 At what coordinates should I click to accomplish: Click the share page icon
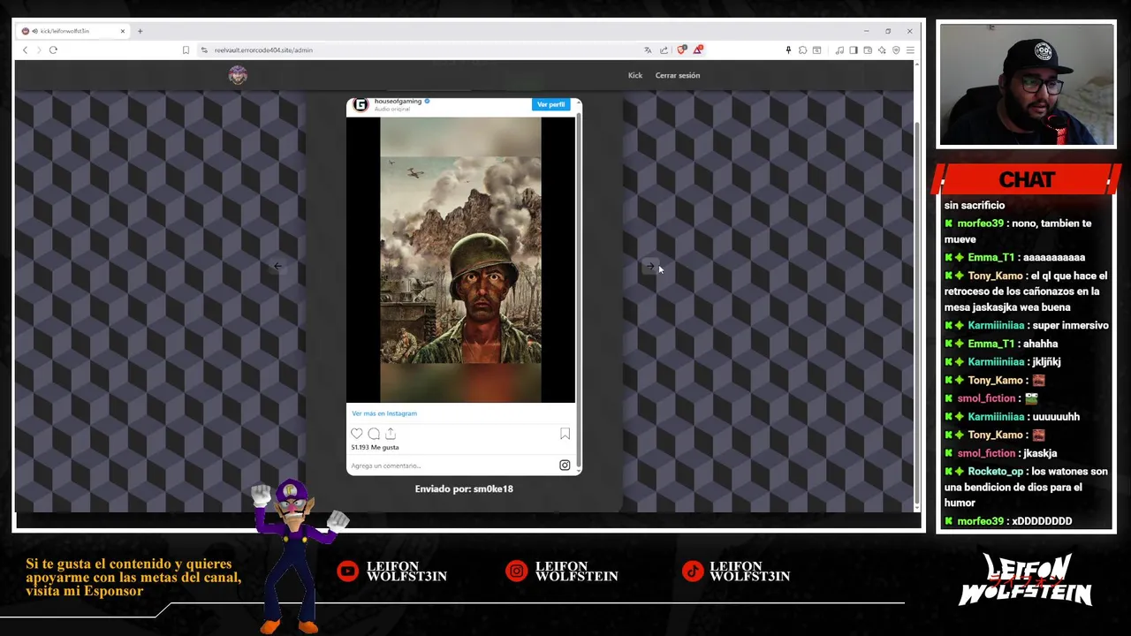click(x=664, y=49)
